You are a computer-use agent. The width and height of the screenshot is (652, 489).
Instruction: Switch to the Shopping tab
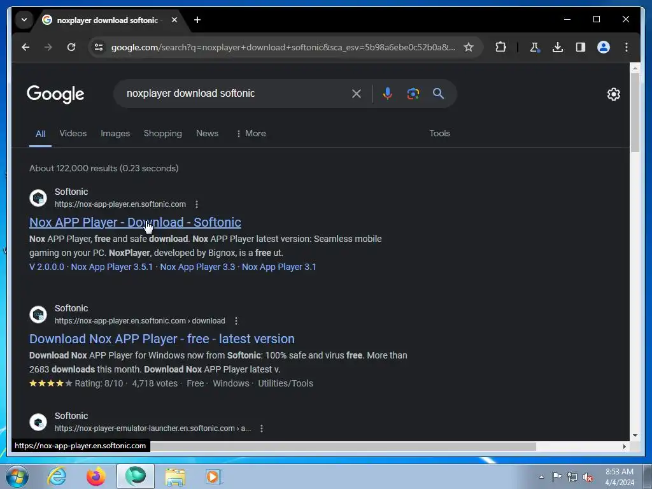[x=162, y=134]
